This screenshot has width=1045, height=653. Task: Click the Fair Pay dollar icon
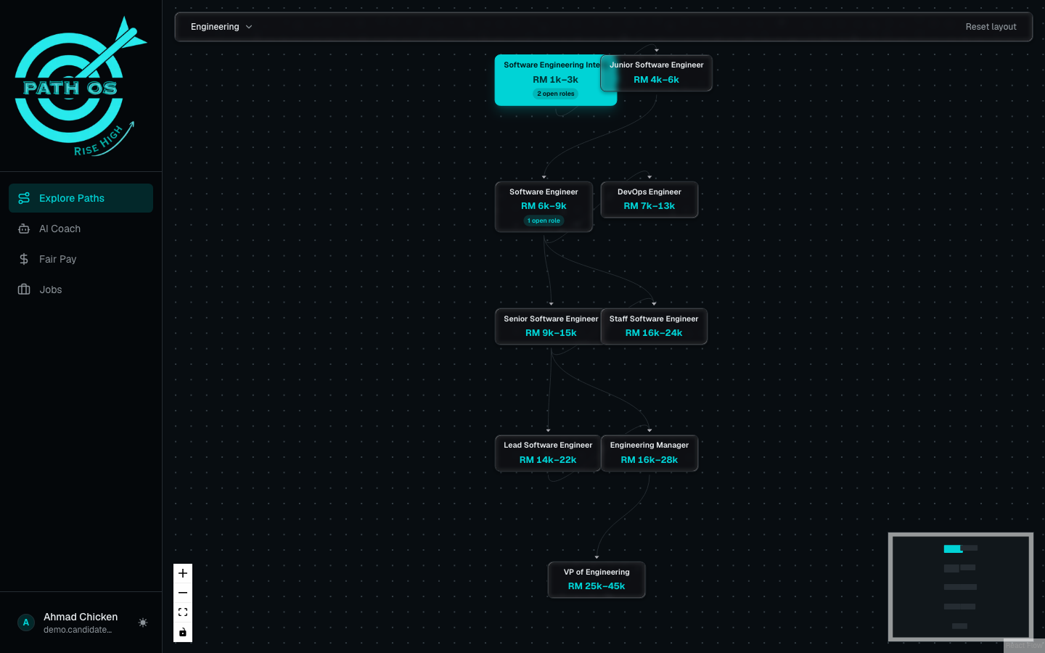click(x=24, y=259)
